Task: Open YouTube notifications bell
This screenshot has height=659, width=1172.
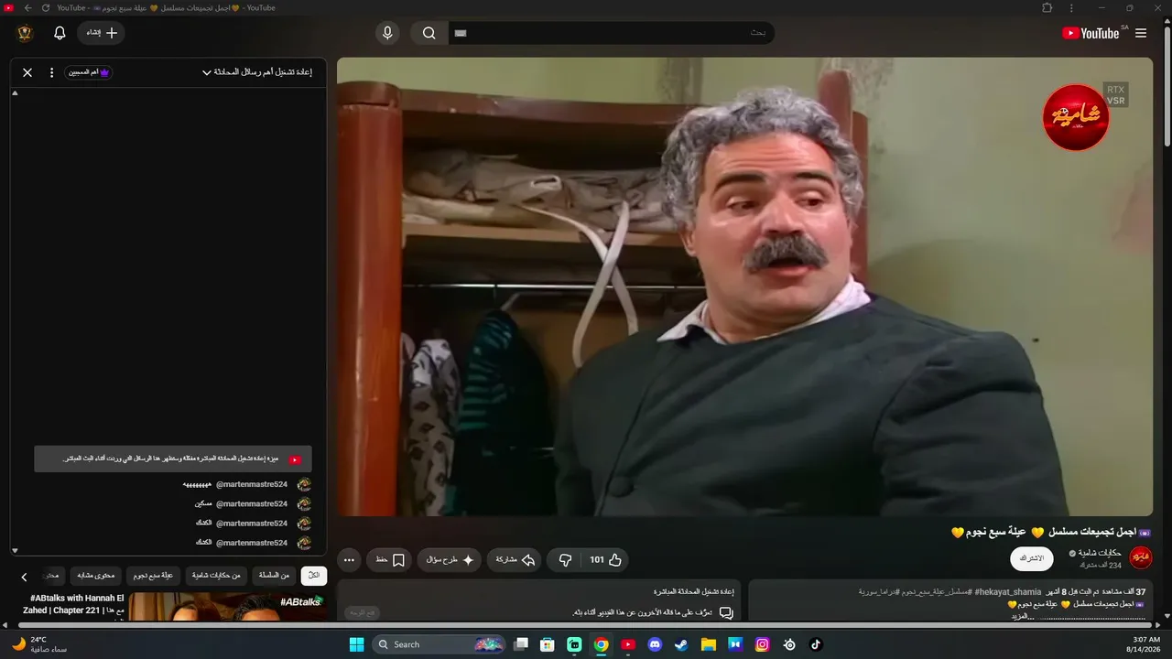Action: pos(60,33)
